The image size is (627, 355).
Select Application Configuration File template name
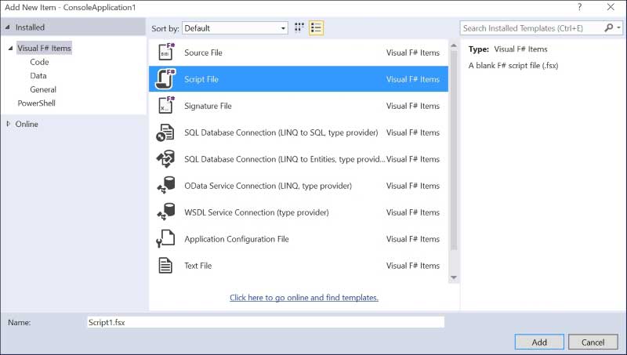(x=237, y=239)
